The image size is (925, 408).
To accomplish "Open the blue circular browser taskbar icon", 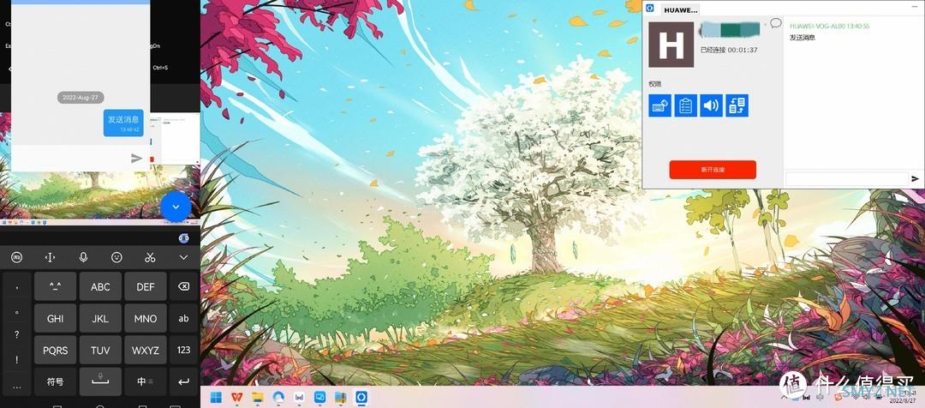I will coord(278,397).
